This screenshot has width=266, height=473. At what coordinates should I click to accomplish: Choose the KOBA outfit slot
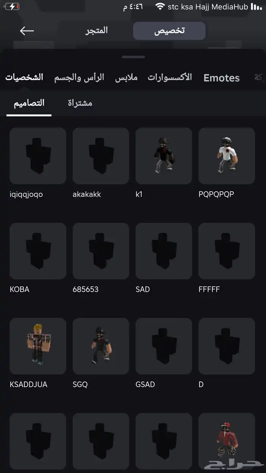[x=38, y=251]
